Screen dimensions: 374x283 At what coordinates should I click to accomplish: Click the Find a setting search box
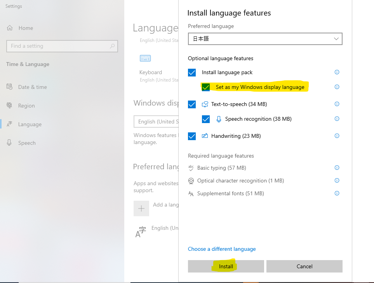pyautogui.click(x=62, y=46)
